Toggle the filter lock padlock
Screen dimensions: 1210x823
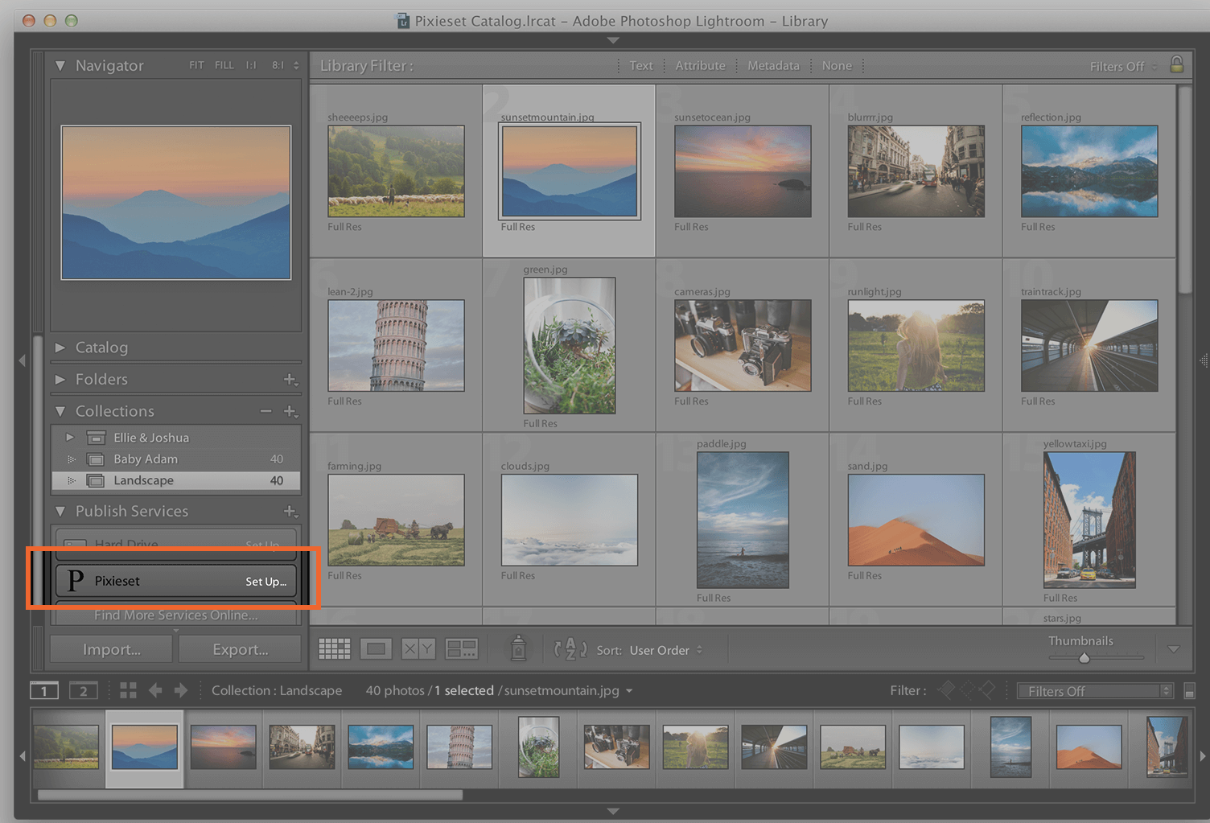pos(1176,64)
